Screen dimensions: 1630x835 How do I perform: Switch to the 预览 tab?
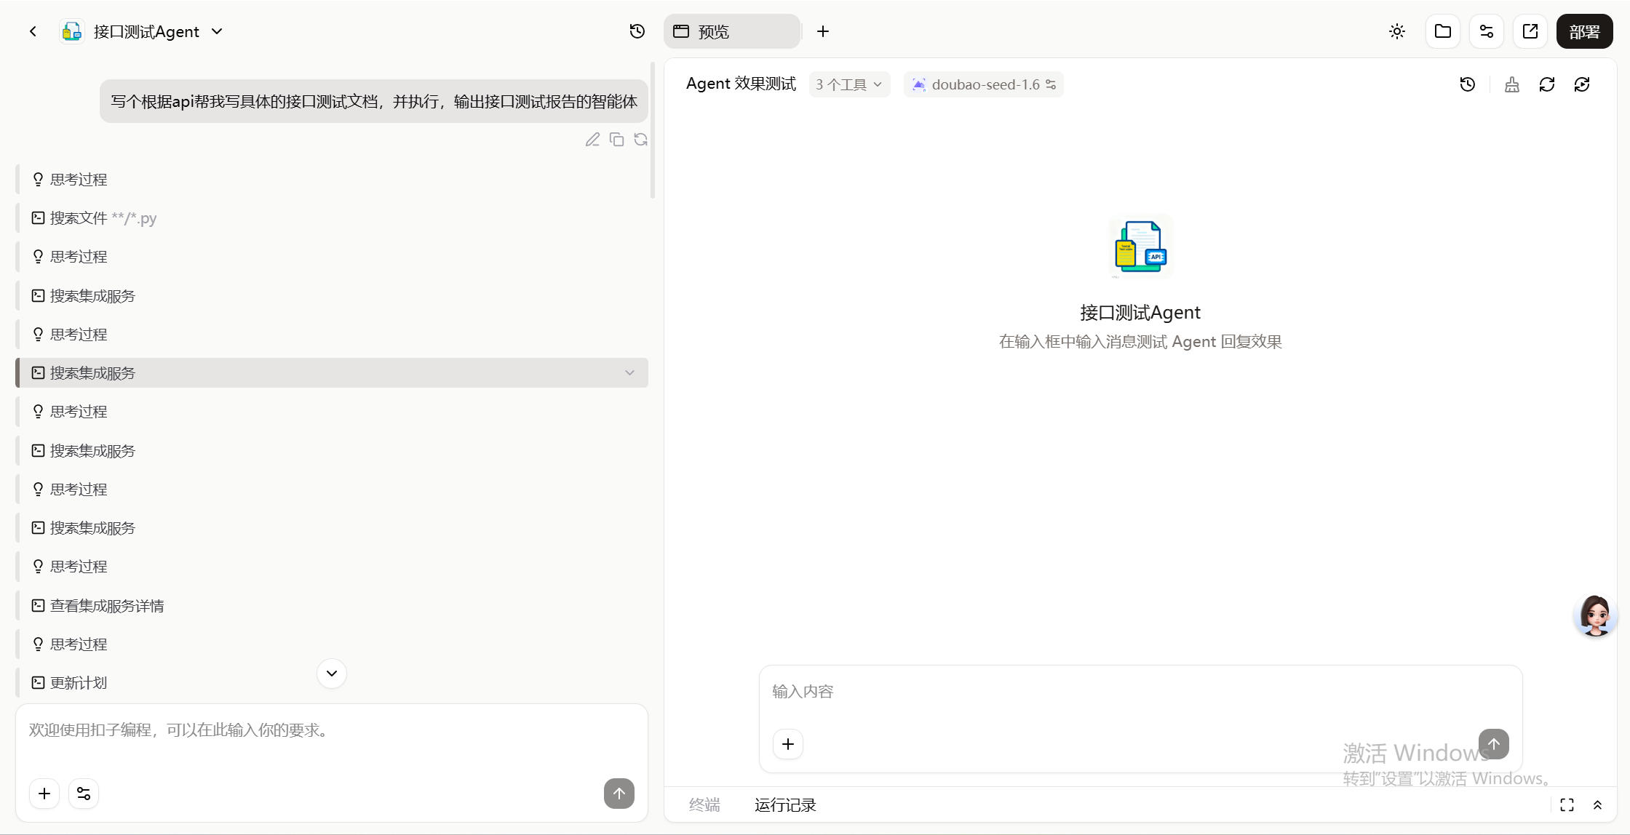tap(732, 31)
